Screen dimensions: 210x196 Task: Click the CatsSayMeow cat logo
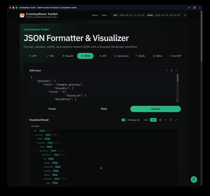pyautogui.click(x=22, y=15)
